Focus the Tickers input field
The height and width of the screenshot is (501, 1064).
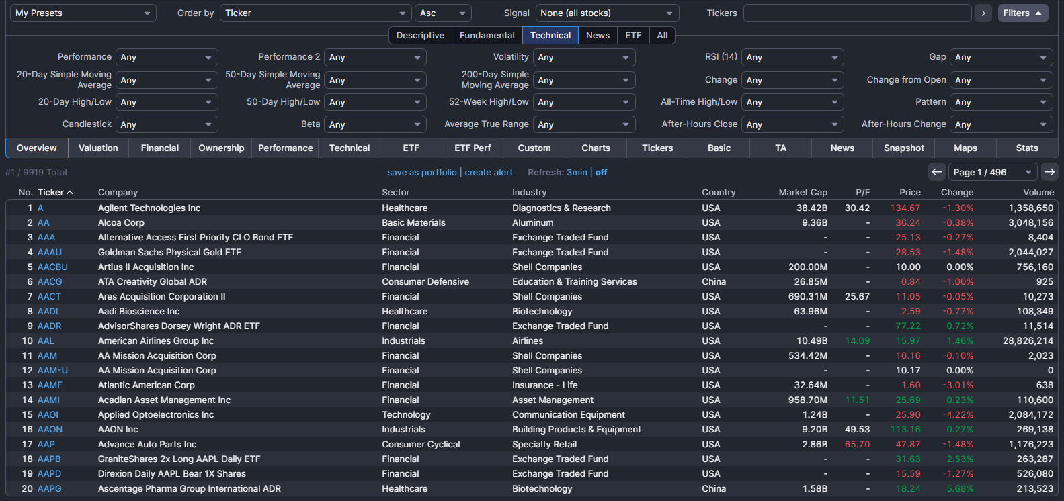point(858,13)
